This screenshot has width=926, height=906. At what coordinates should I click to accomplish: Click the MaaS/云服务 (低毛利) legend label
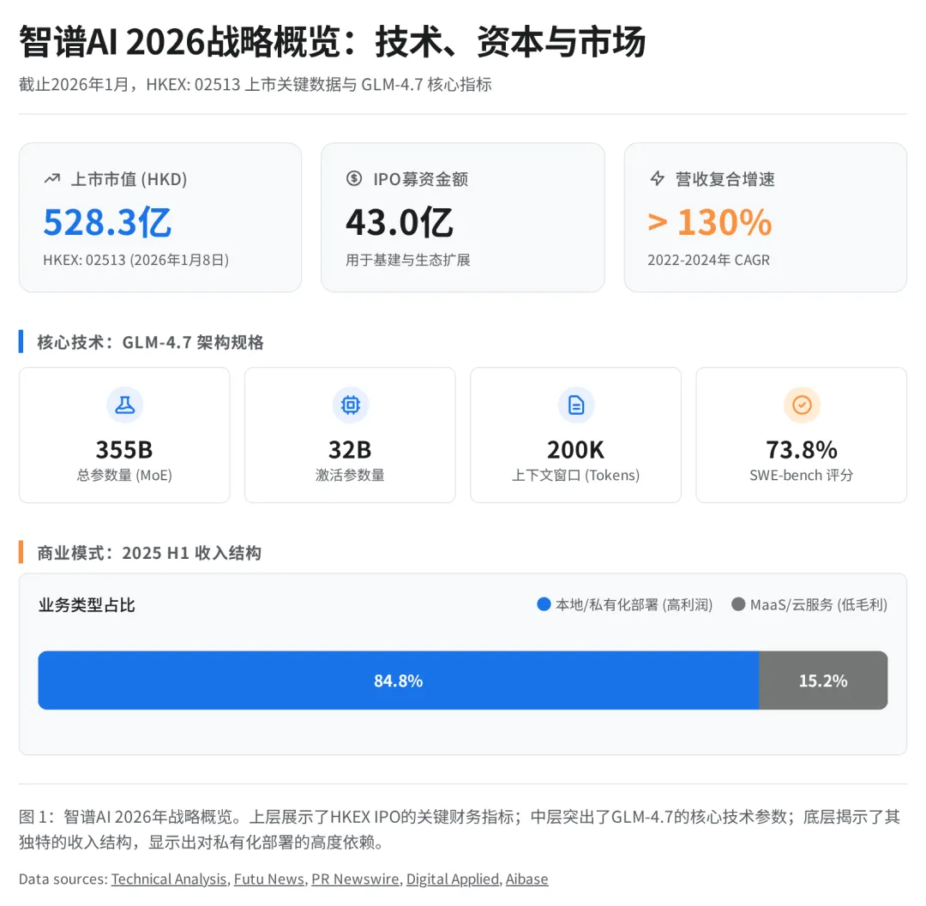coord(819,605)
